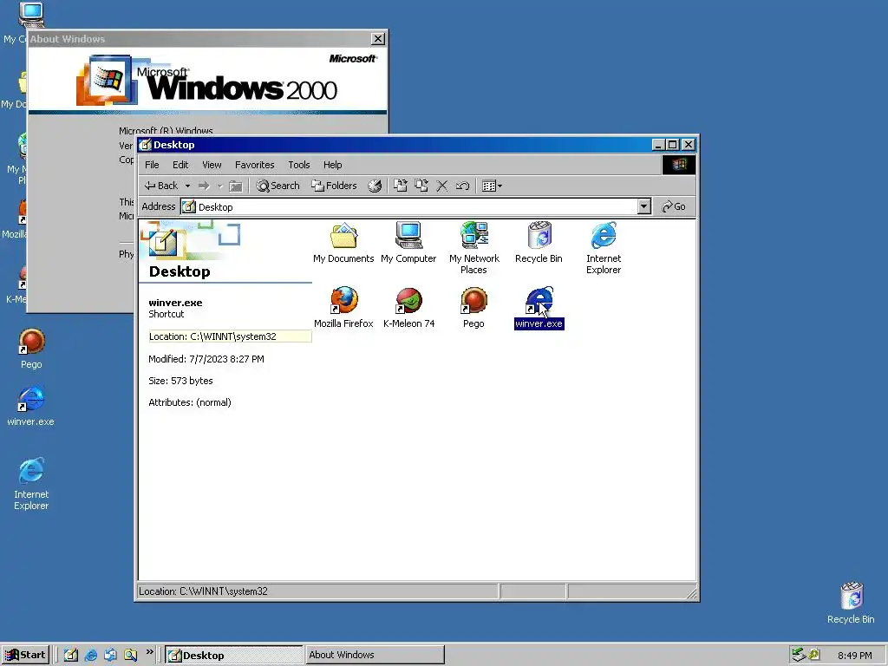This screenshot has height=666, width=888.
Task: Click the Undo toolbar icon
Action: coord(462,186)
